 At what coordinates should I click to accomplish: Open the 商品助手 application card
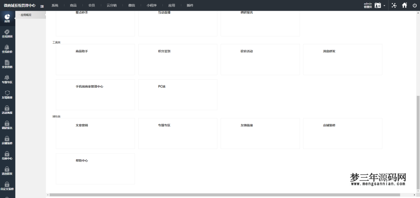point(95,60)
